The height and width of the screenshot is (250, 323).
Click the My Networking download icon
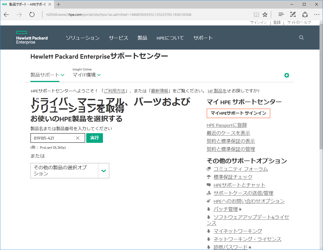tap(209, 231)
